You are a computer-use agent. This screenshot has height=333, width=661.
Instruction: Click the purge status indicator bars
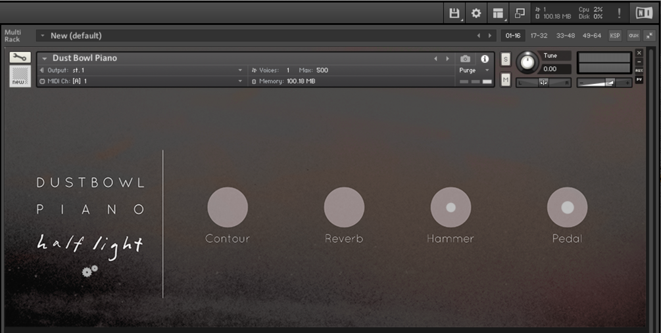click(476, 81)
